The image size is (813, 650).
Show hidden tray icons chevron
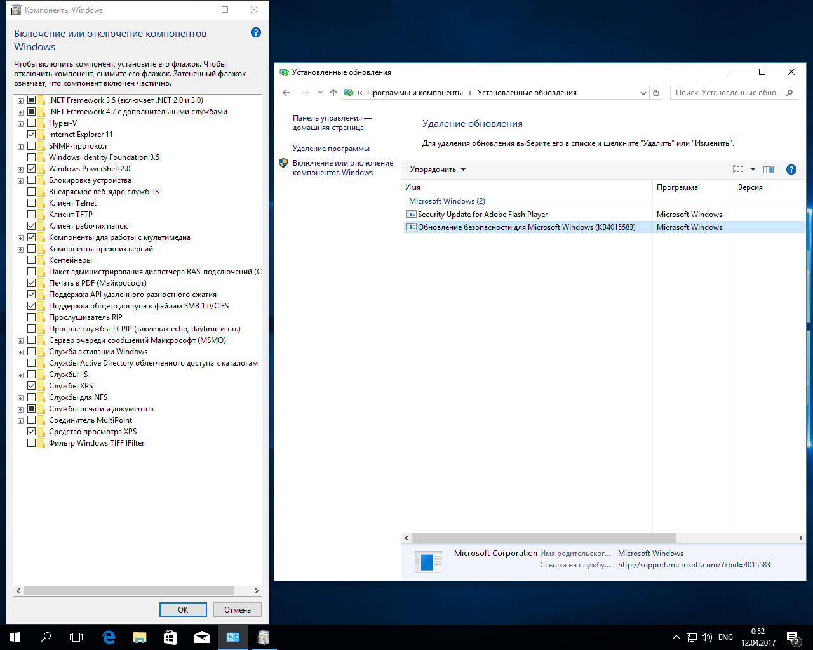[x=676, y=637]
